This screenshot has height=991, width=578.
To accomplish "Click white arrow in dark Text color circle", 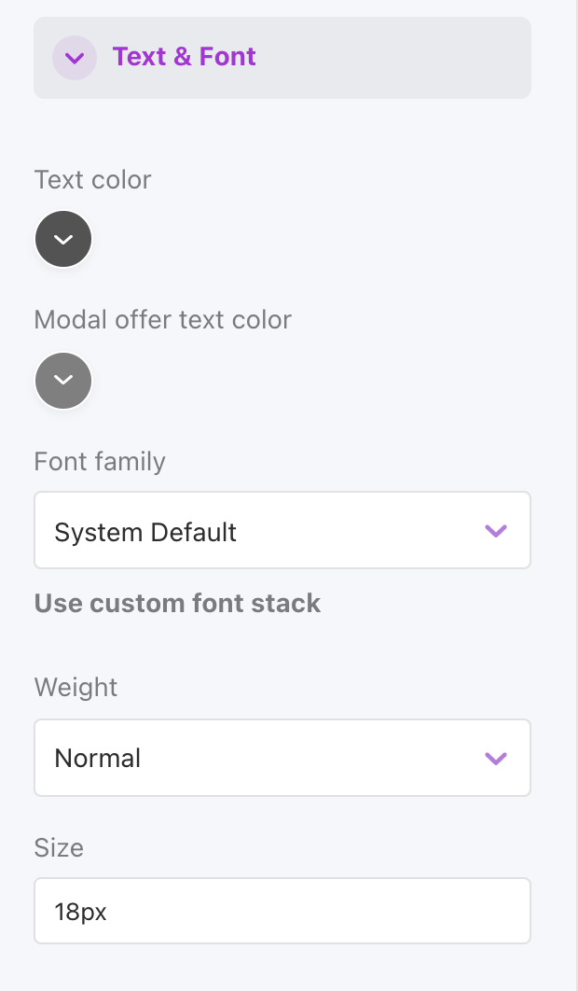I will (63, 240).
